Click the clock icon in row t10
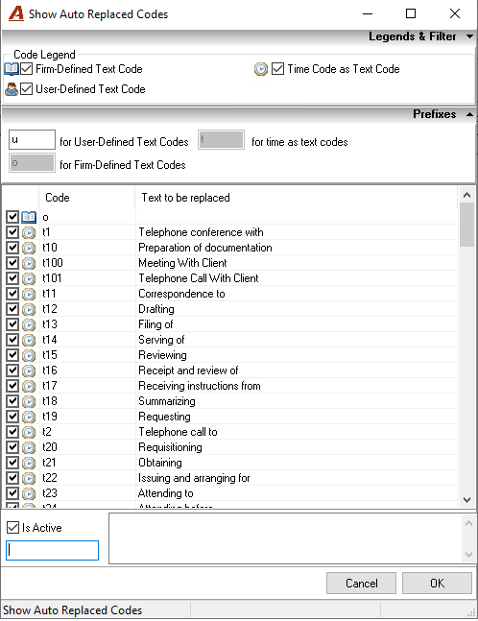Image resolution: width=478 pixels, height=621 pixels. [x=29, y=248]
